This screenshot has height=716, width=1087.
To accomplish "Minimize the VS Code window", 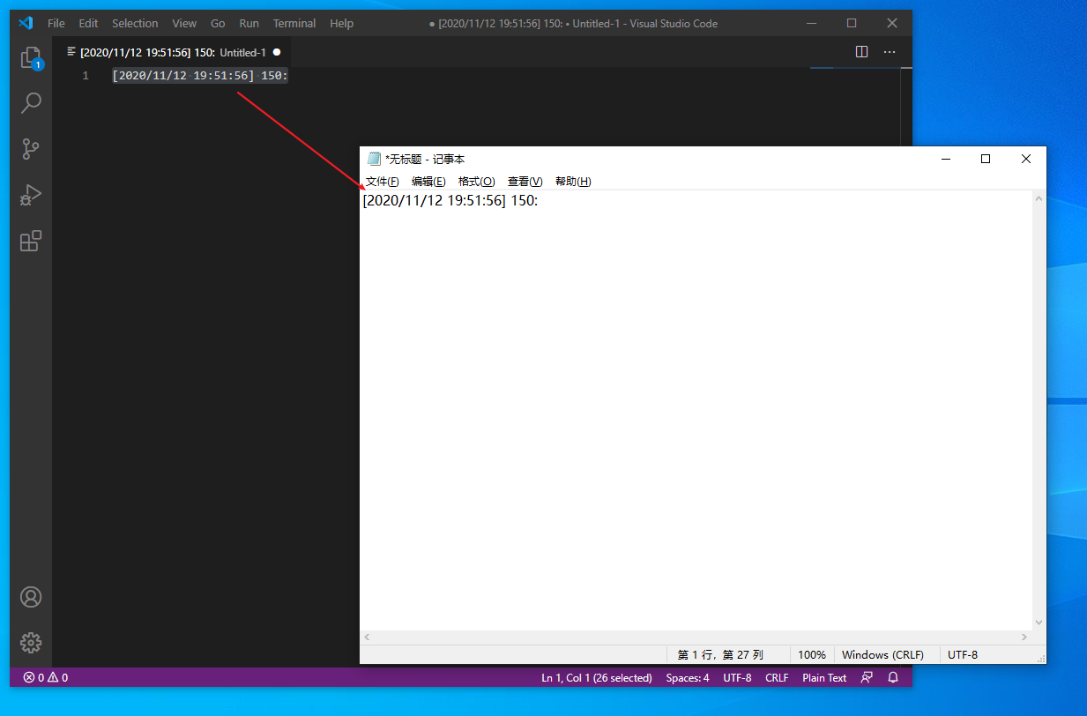I will pyautogui.click(x=811, y=23).
